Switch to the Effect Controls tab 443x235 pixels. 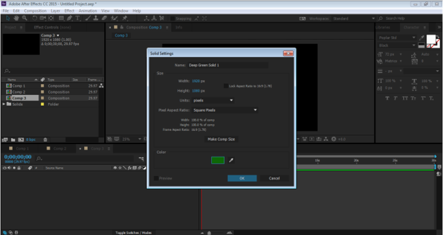click(52, 27)
